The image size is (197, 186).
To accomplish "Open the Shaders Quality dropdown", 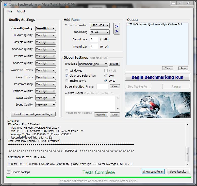I will click(45, 63).
